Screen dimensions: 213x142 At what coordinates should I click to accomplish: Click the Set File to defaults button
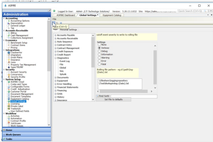(x=114, y=100)
